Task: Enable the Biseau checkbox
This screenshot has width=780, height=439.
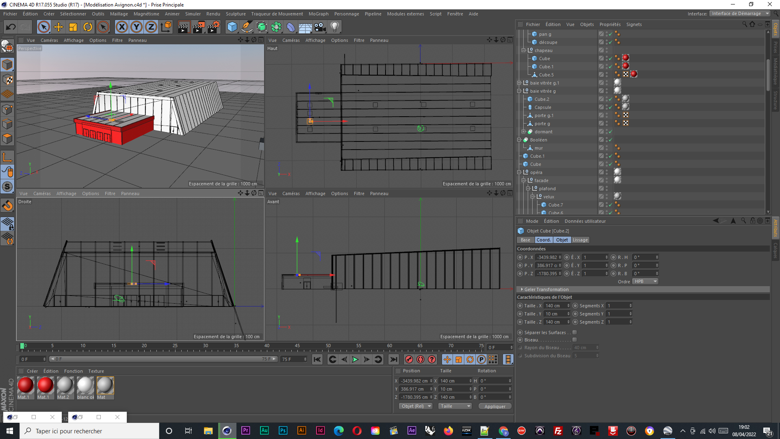Action: click(574, 340)
